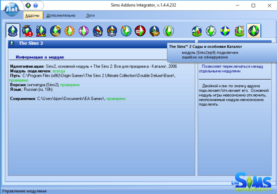
Task: Select the addon icon with umbrella and grass
Action: (x=197, y=31)
